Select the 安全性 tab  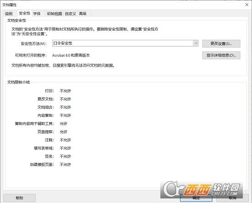(24, 13)
